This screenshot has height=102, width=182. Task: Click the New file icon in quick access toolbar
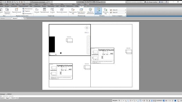[x=3, y=2]
